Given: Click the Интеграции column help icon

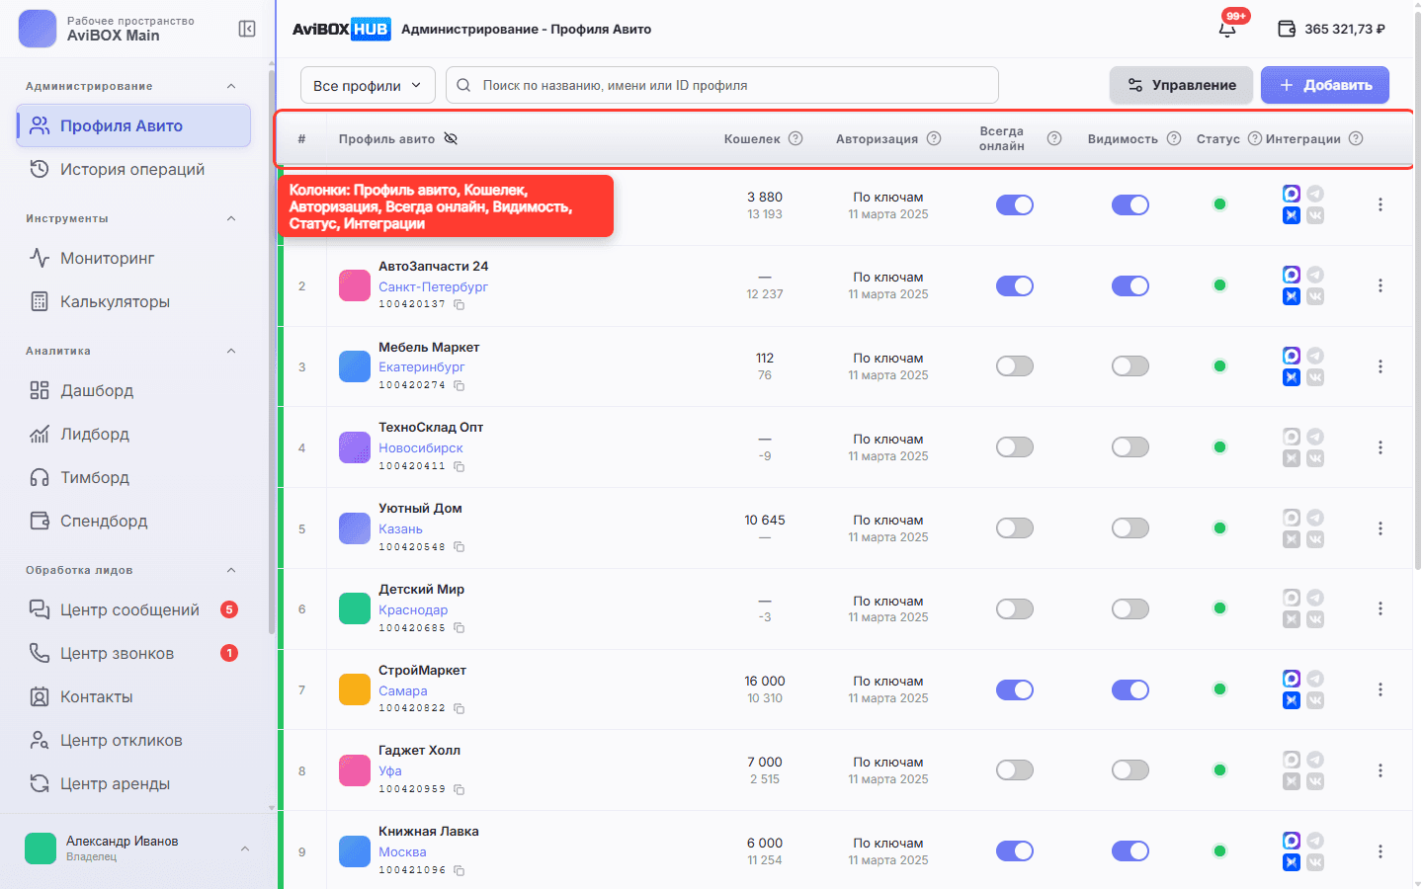Looking at the screenshot, I should (x=1356, y=138).
